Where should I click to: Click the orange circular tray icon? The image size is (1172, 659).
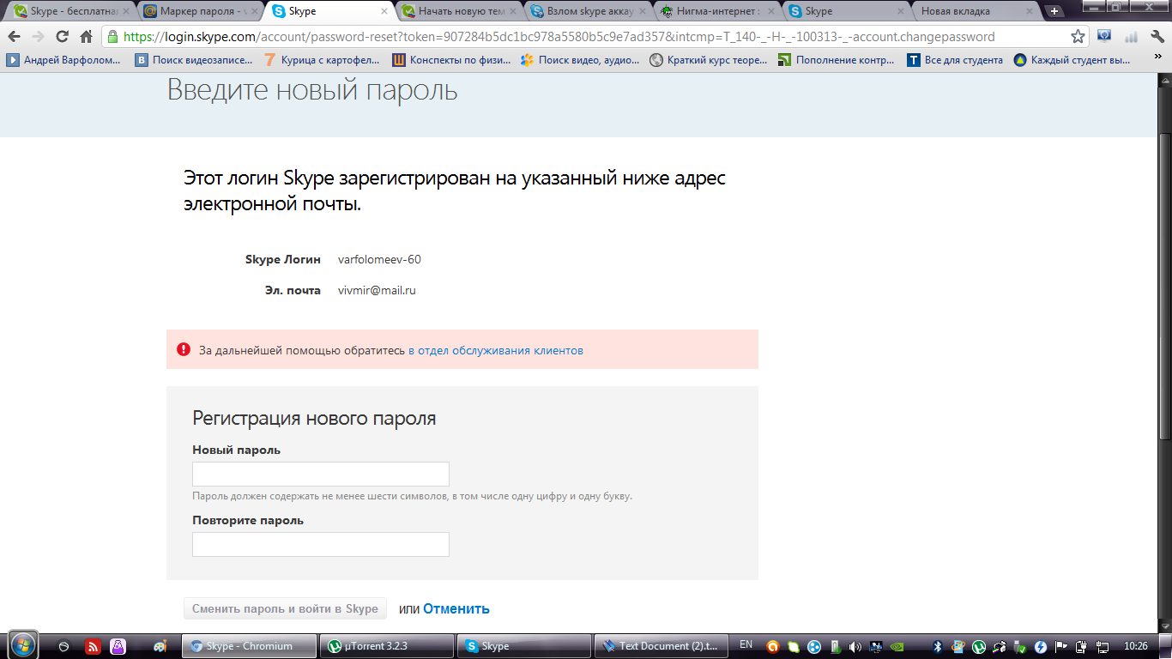773,646
